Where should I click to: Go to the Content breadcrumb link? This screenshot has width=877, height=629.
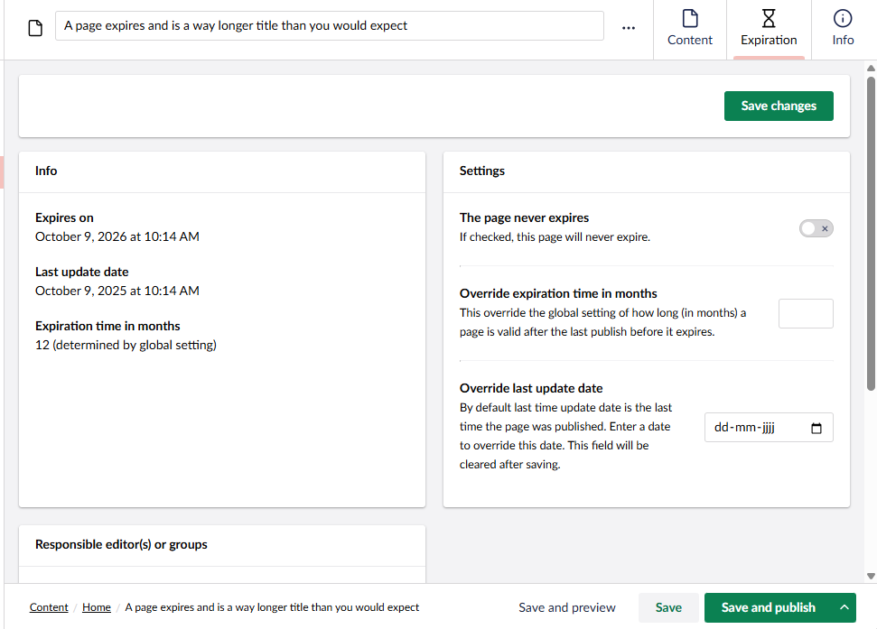point(49,607)
